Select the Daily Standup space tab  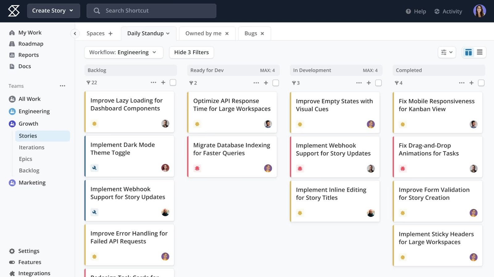click(145, 33)
